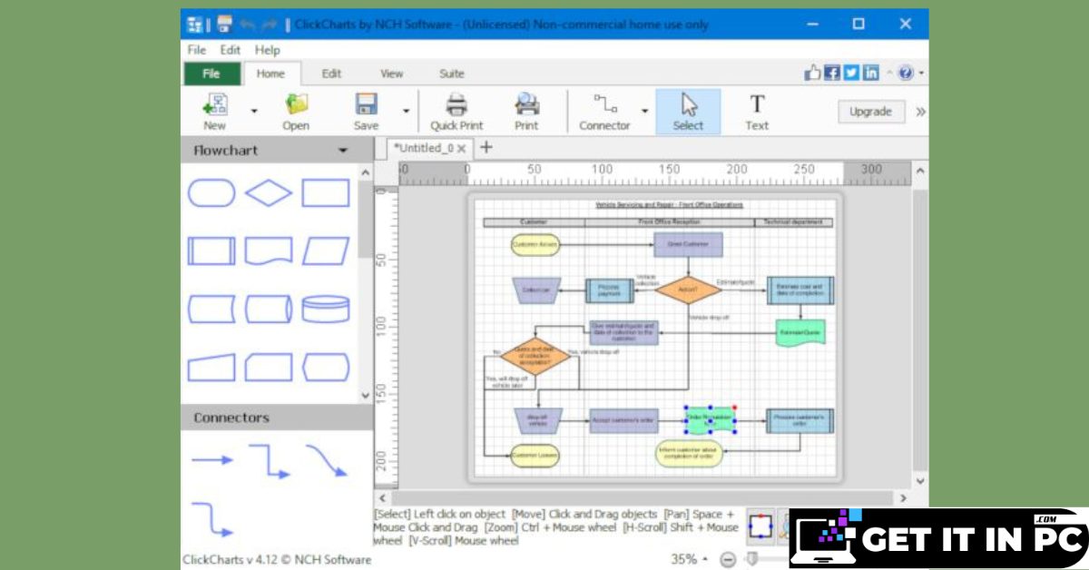
Task: Pick the parallelogram data shape
Action: tap(326, 251)
